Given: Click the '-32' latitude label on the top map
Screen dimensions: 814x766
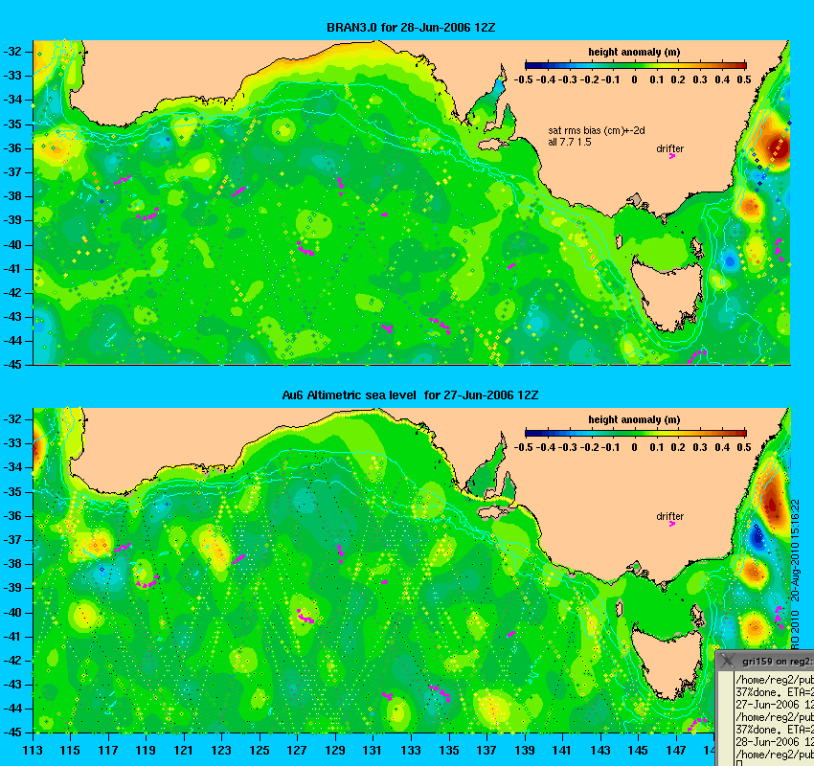Looking at the screenshot, I should (12, 52).
